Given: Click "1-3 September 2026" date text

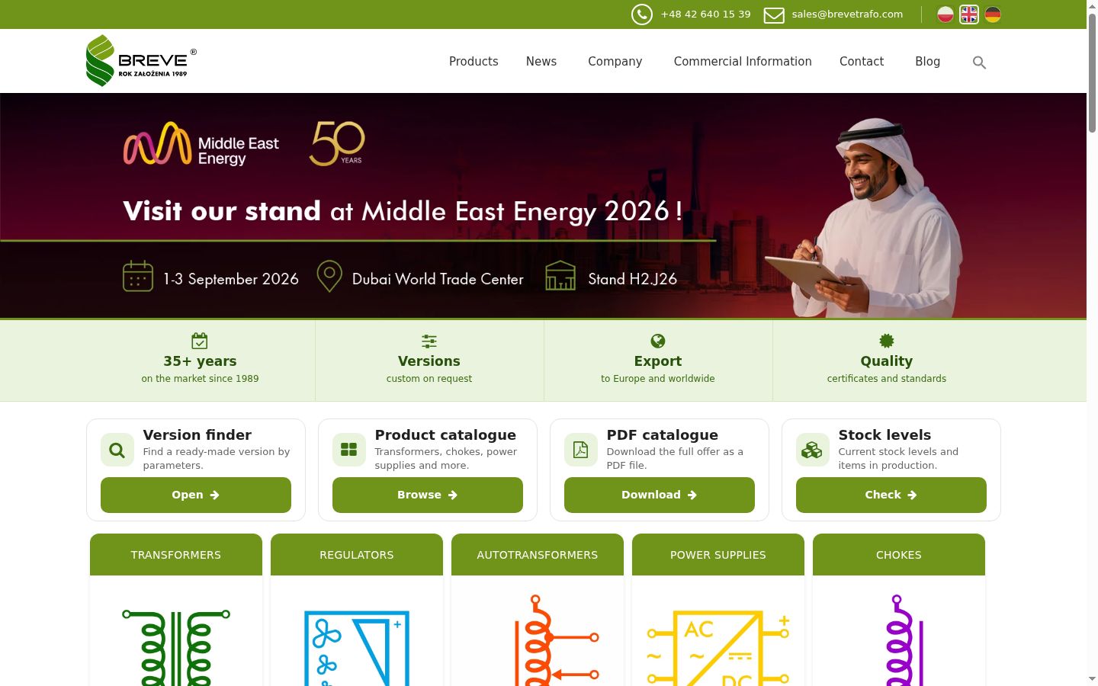Looking at the screenshot, I should click(231, 279).
